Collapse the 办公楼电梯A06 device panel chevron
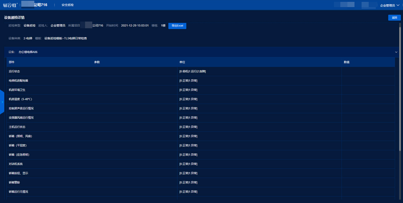Screen dimensions: 403x203 tap(396, 52)
